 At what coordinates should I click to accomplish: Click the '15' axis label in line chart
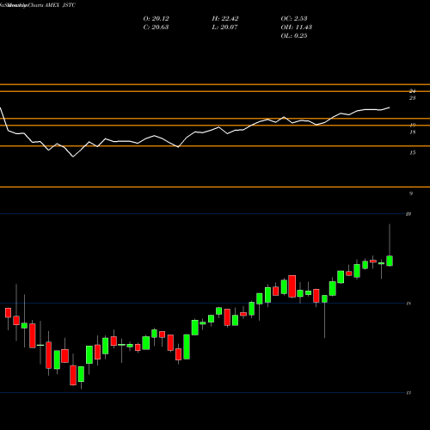tap(413, 153)
